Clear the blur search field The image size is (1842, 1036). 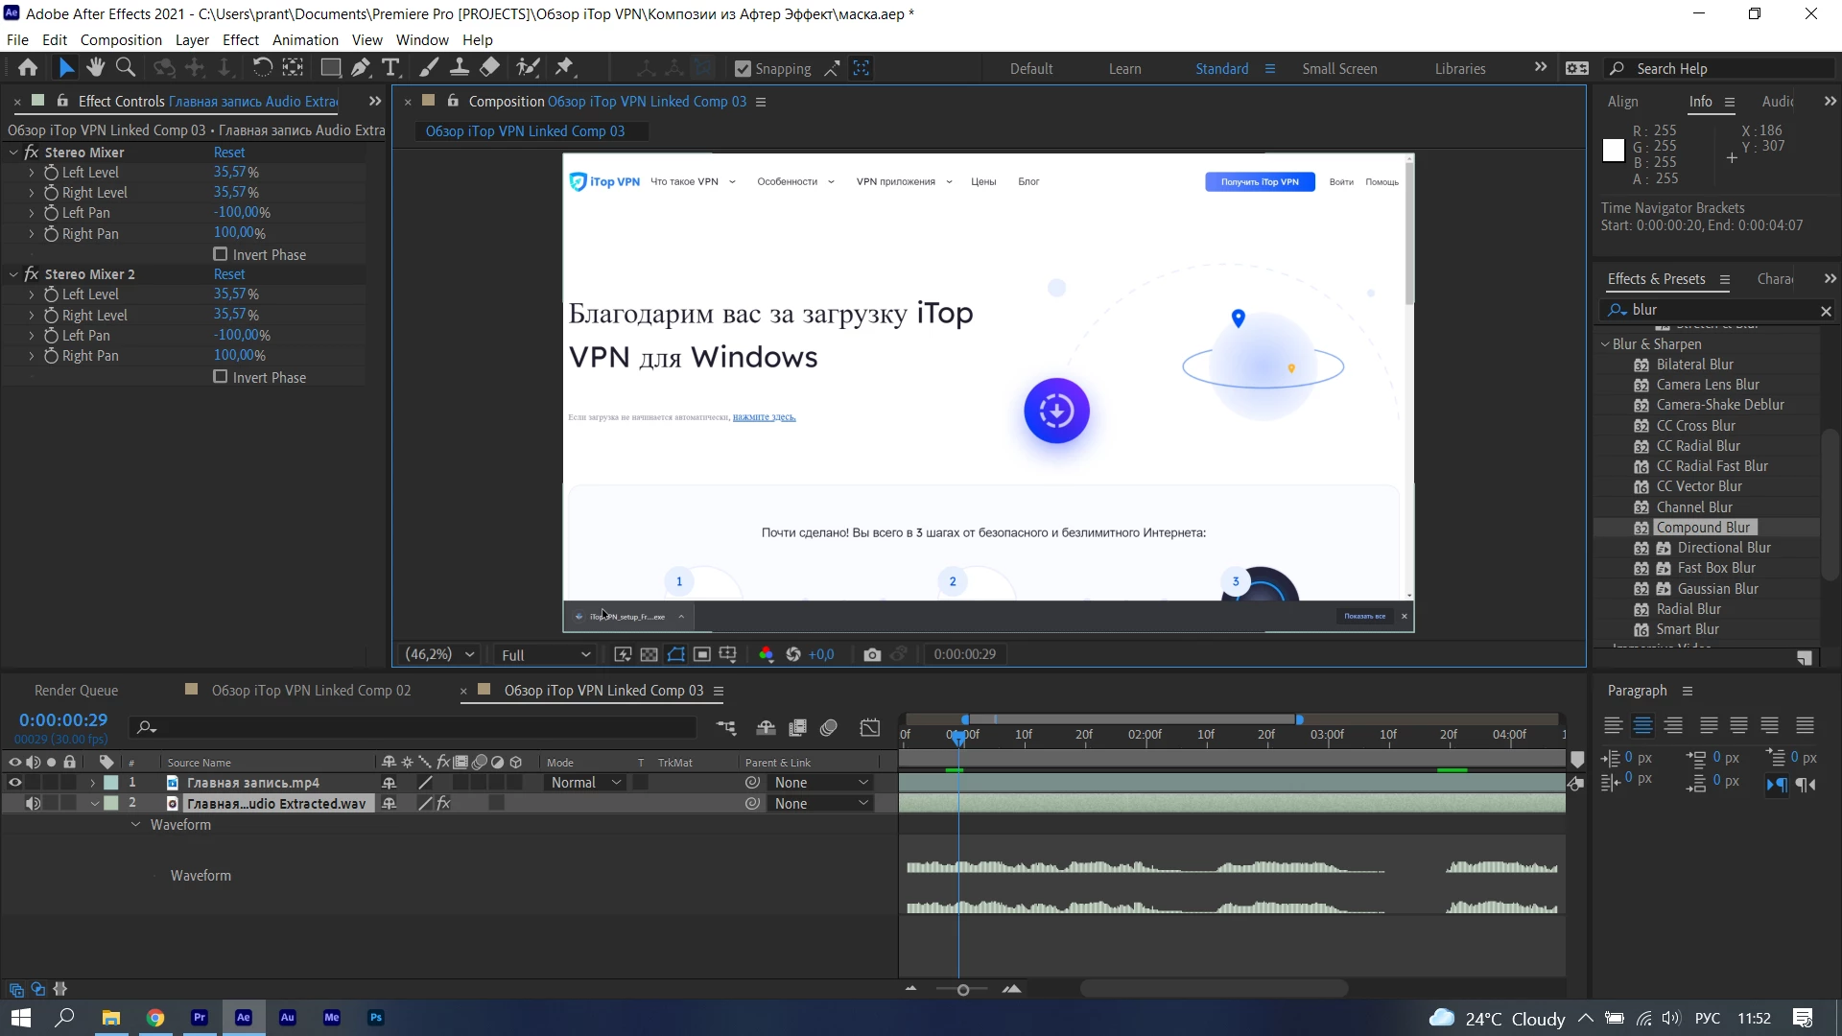(1826, 311)
